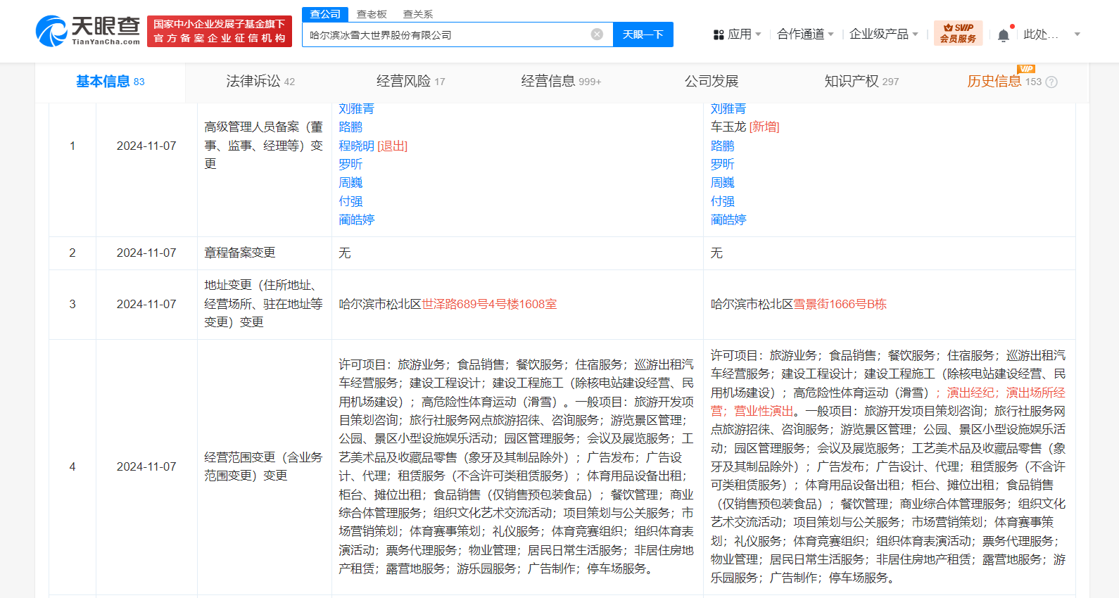Open the 法律诉讼 tab
1119x598 pixels.
click(x=260, y=82)
